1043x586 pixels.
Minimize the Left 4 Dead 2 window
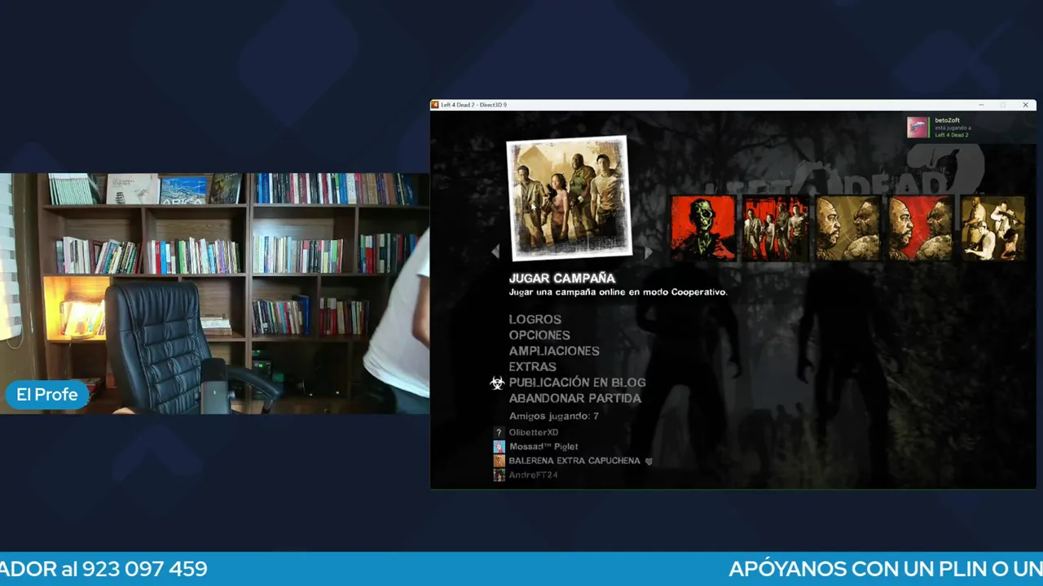(981, 105)
